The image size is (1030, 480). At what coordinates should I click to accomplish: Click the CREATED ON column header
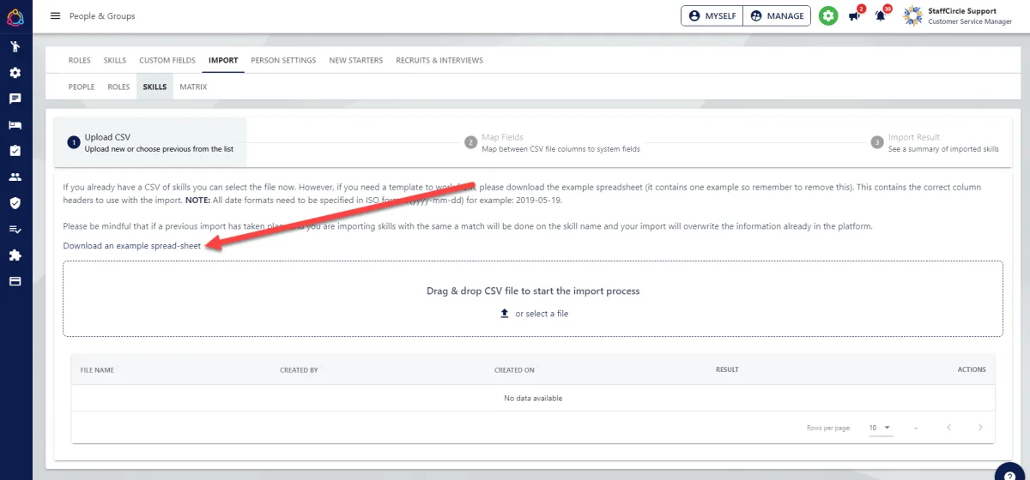(514, 369)
